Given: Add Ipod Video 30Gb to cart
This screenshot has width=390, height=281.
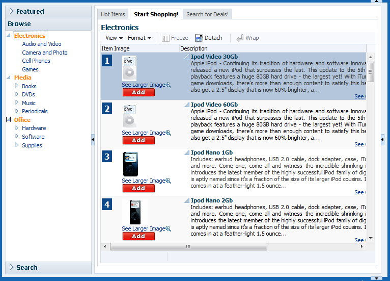Looking at the screenshot, I should [x=138, y=92].
